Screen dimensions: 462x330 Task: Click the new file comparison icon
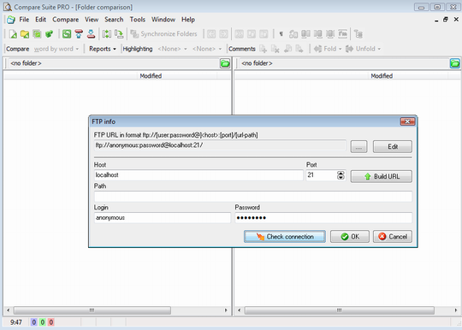pyautogui.click(x=13, y=34)
